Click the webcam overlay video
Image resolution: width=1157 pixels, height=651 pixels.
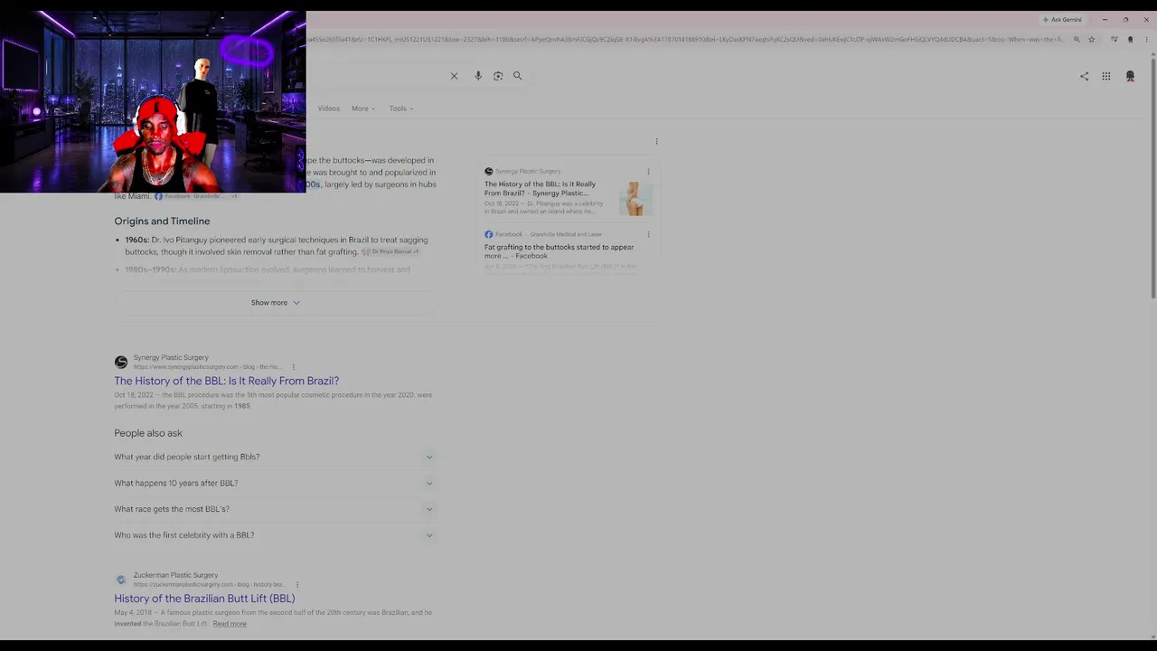pyautogui.click(x=153, y=102)
